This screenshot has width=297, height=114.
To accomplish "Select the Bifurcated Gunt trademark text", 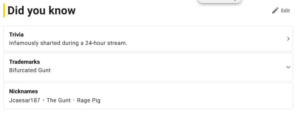I will coord(30,70).
